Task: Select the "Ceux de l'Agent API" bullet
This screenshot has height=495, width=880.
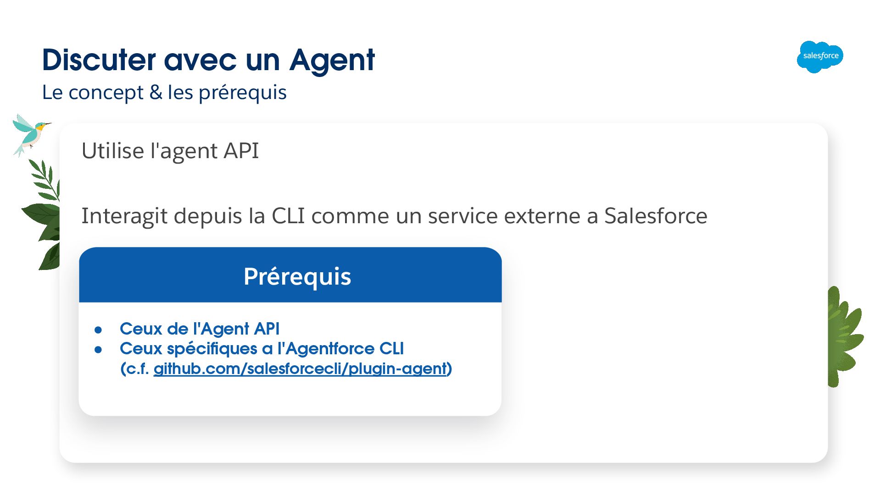Action: (199, 329)
